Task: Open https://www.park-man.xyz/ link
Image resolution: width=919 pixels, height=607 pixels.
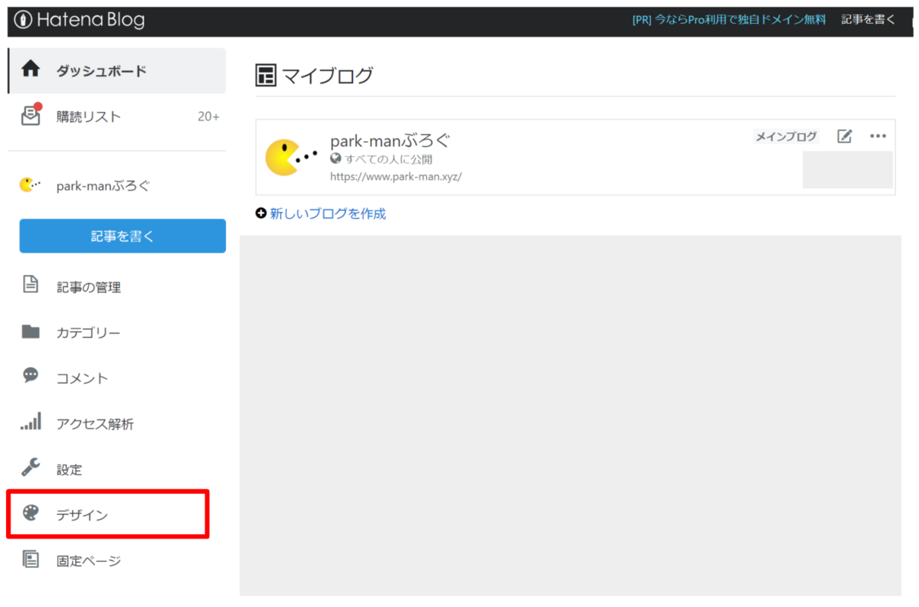Action: point(396,177)
